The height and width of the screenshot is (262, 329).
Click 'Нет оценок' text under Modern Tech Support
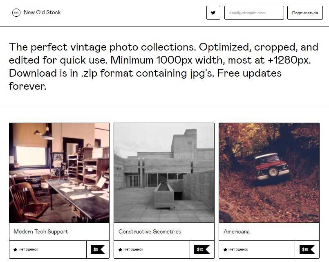pyautogui.click(x=28, y=249)
